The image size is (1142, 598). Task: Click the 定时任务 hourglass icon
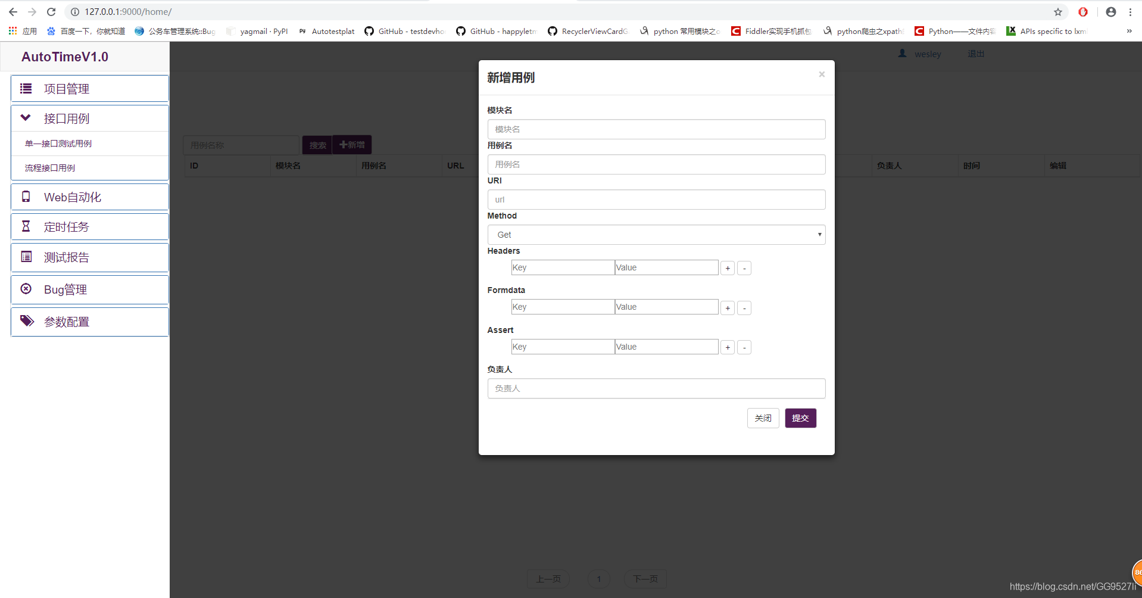tap(26, 226)
